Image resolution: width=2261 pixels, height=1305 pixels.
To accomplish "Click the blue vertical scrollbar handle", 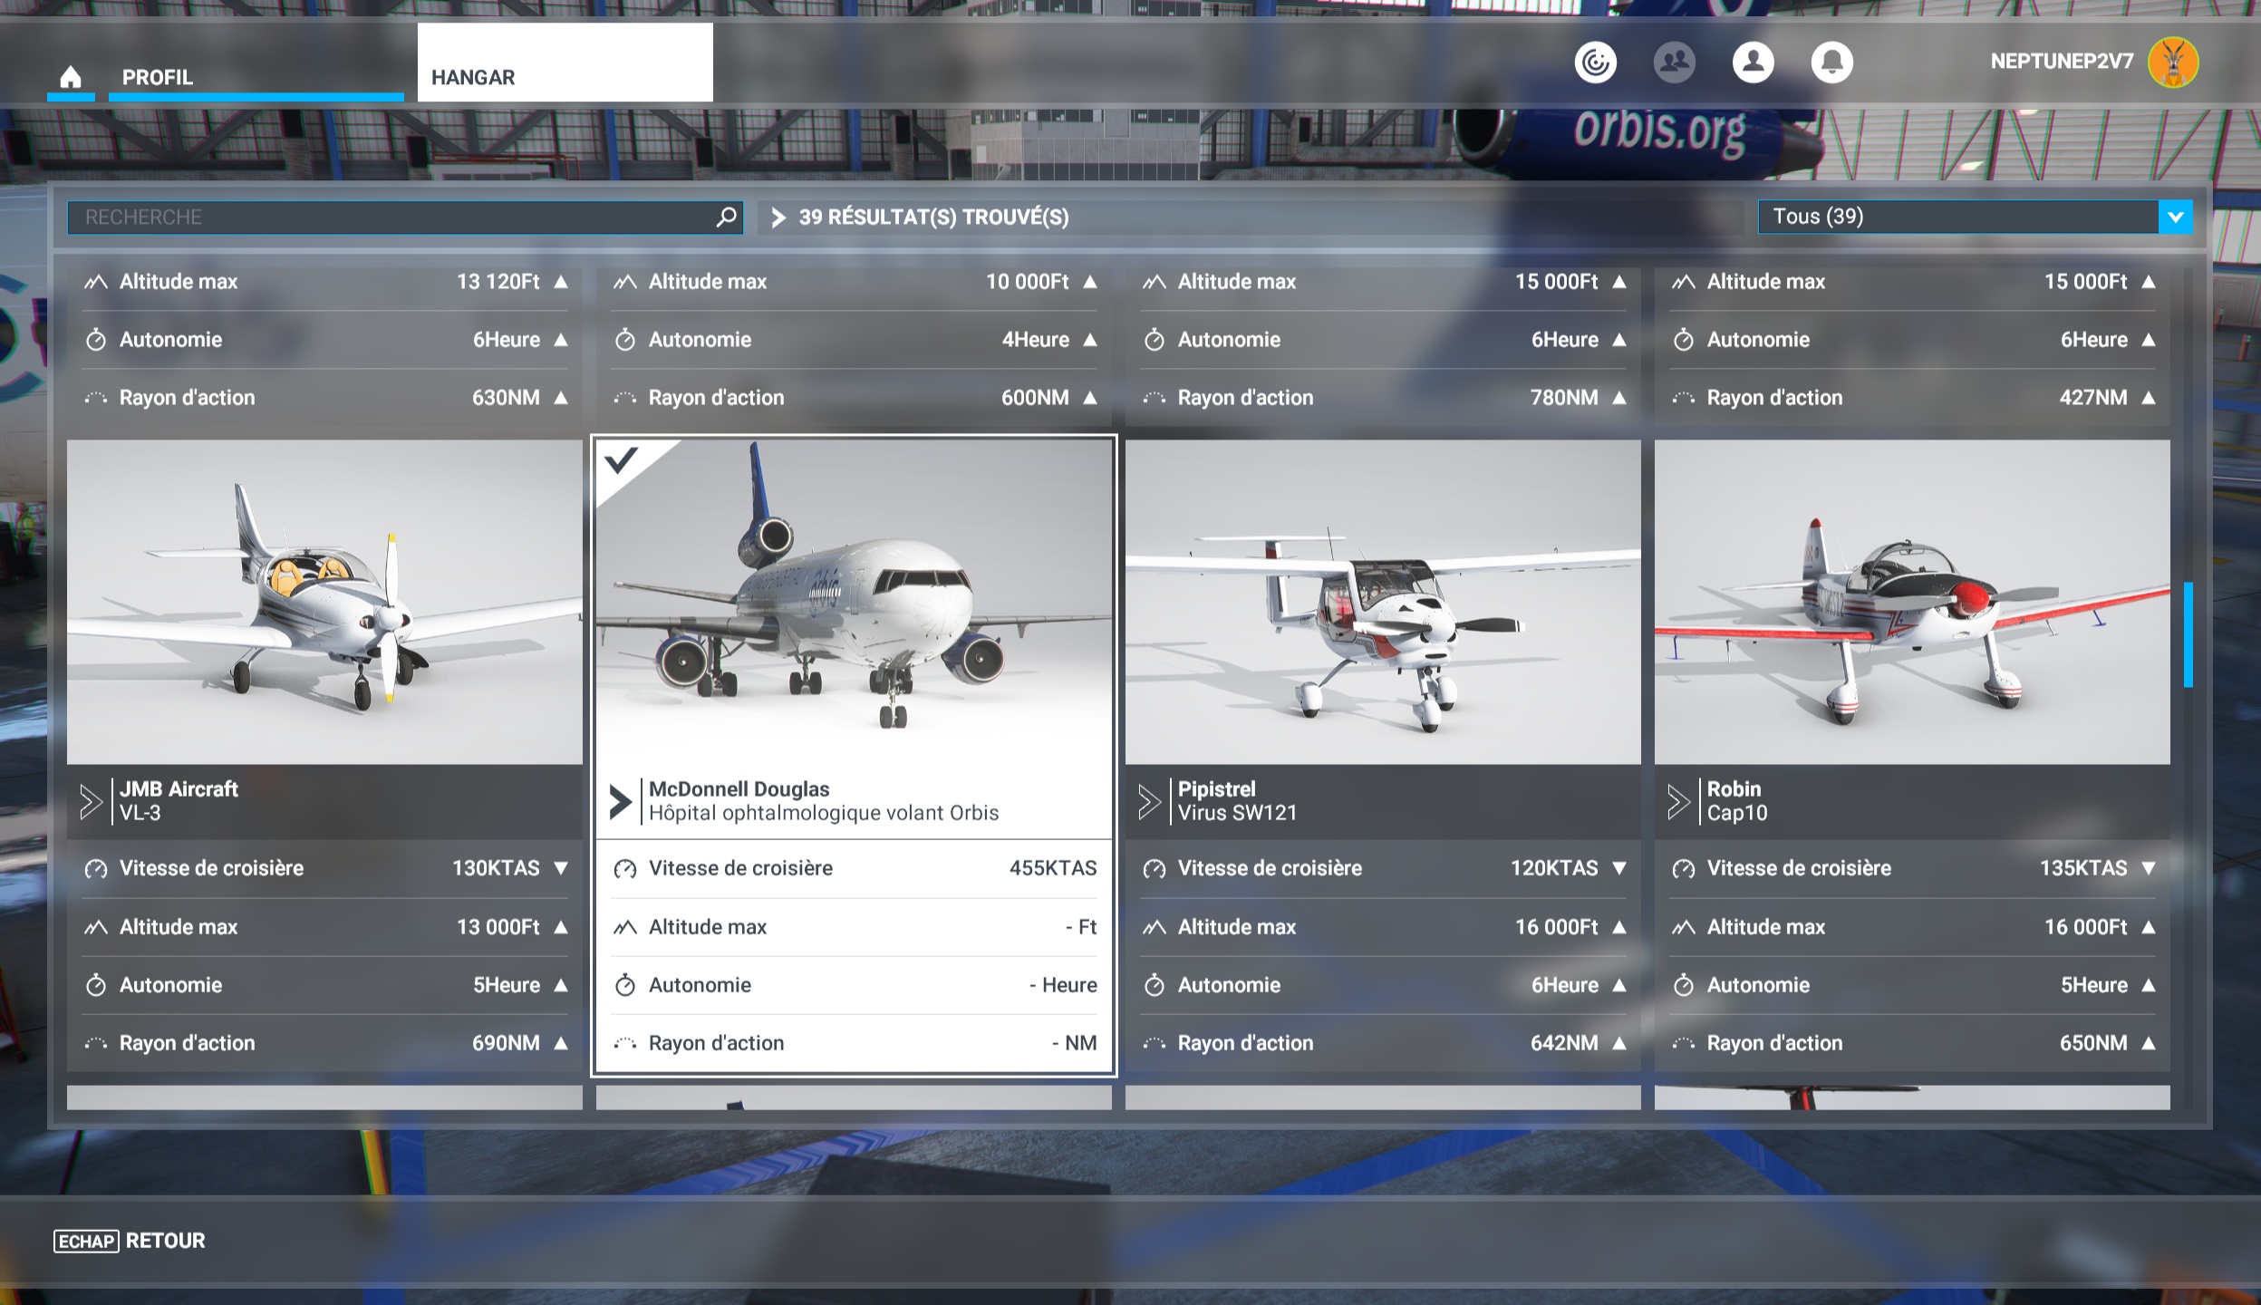I will (2189, 634).
